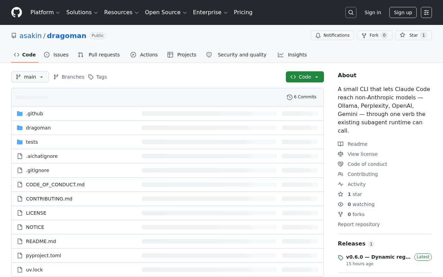This screenshot has width=443, height=277.
Task: Click the eye icon beside watching
Action: pyautogui.click(x=341, y=204)
